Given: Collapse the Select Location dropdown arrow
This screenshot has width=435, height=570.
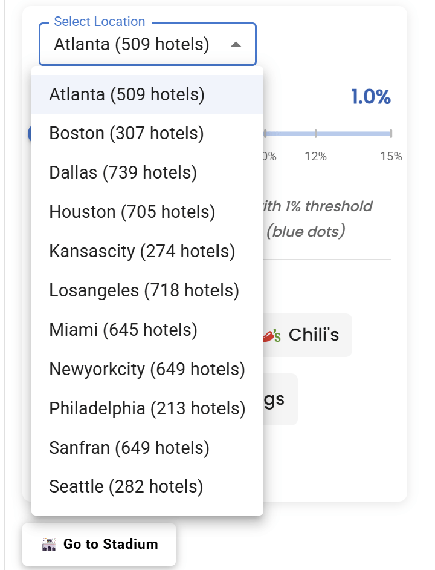Looking at the screenshot, I should coord(236,45).
